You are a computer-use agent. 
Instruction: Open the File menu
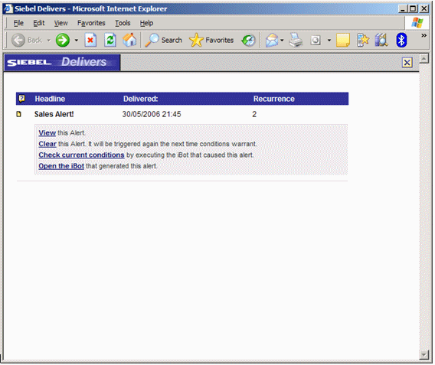pos(18,23)
